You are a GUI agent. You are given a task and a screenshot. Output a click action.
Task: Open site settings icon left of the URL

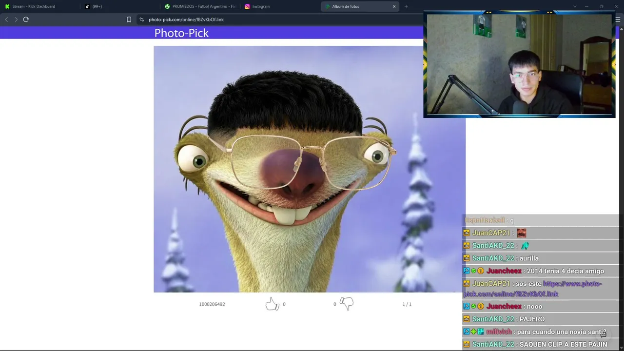(x=141, y=19)
